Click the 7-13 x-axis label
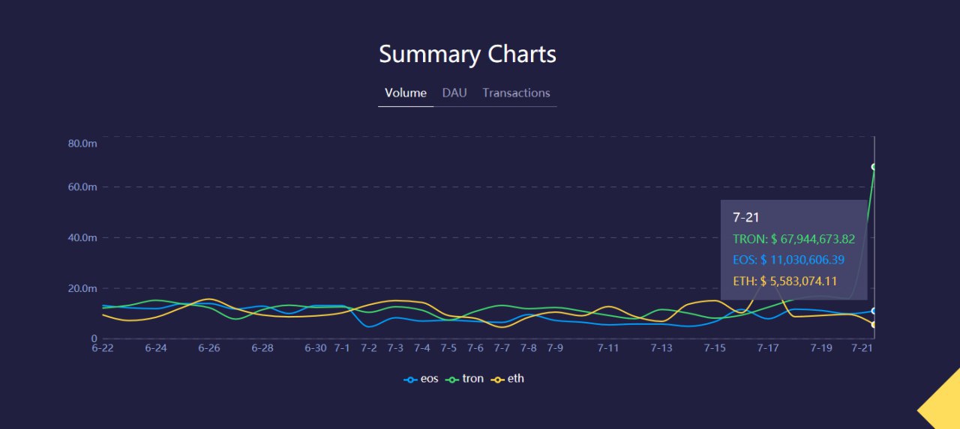Screen dimensions: 960x429 [662, 348]
